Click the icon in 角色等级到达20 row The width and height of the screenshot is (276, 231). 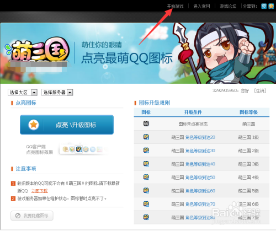click(146, 137)
